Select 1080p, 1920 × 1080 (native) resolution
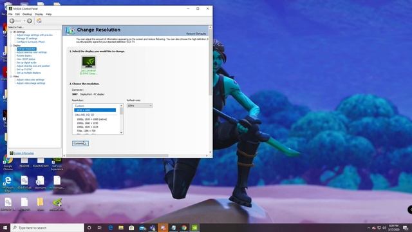 (91, 119)
